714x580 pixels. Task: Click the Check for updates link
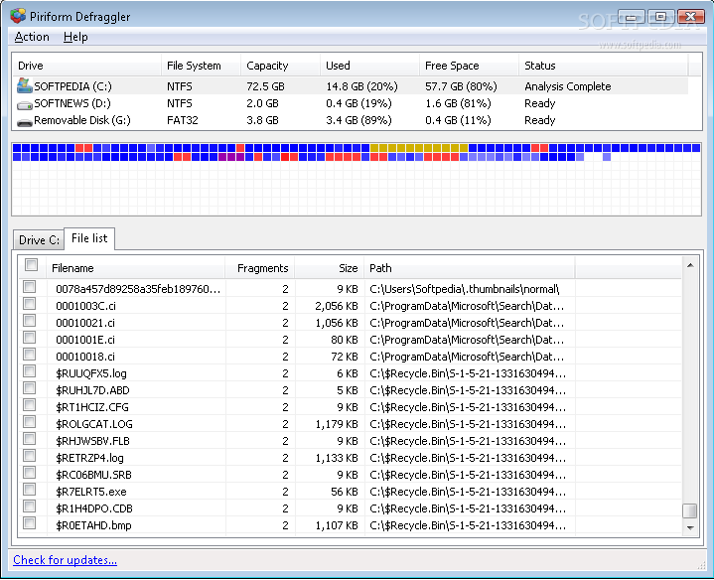[66, 559]
